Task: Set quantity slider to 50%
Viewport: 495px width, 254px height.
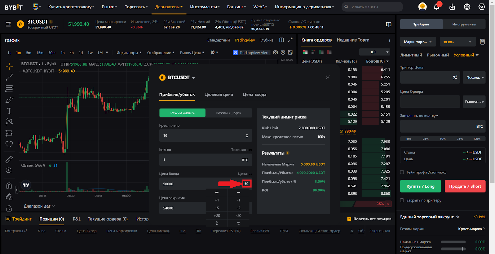Action: tap(443, 139)
